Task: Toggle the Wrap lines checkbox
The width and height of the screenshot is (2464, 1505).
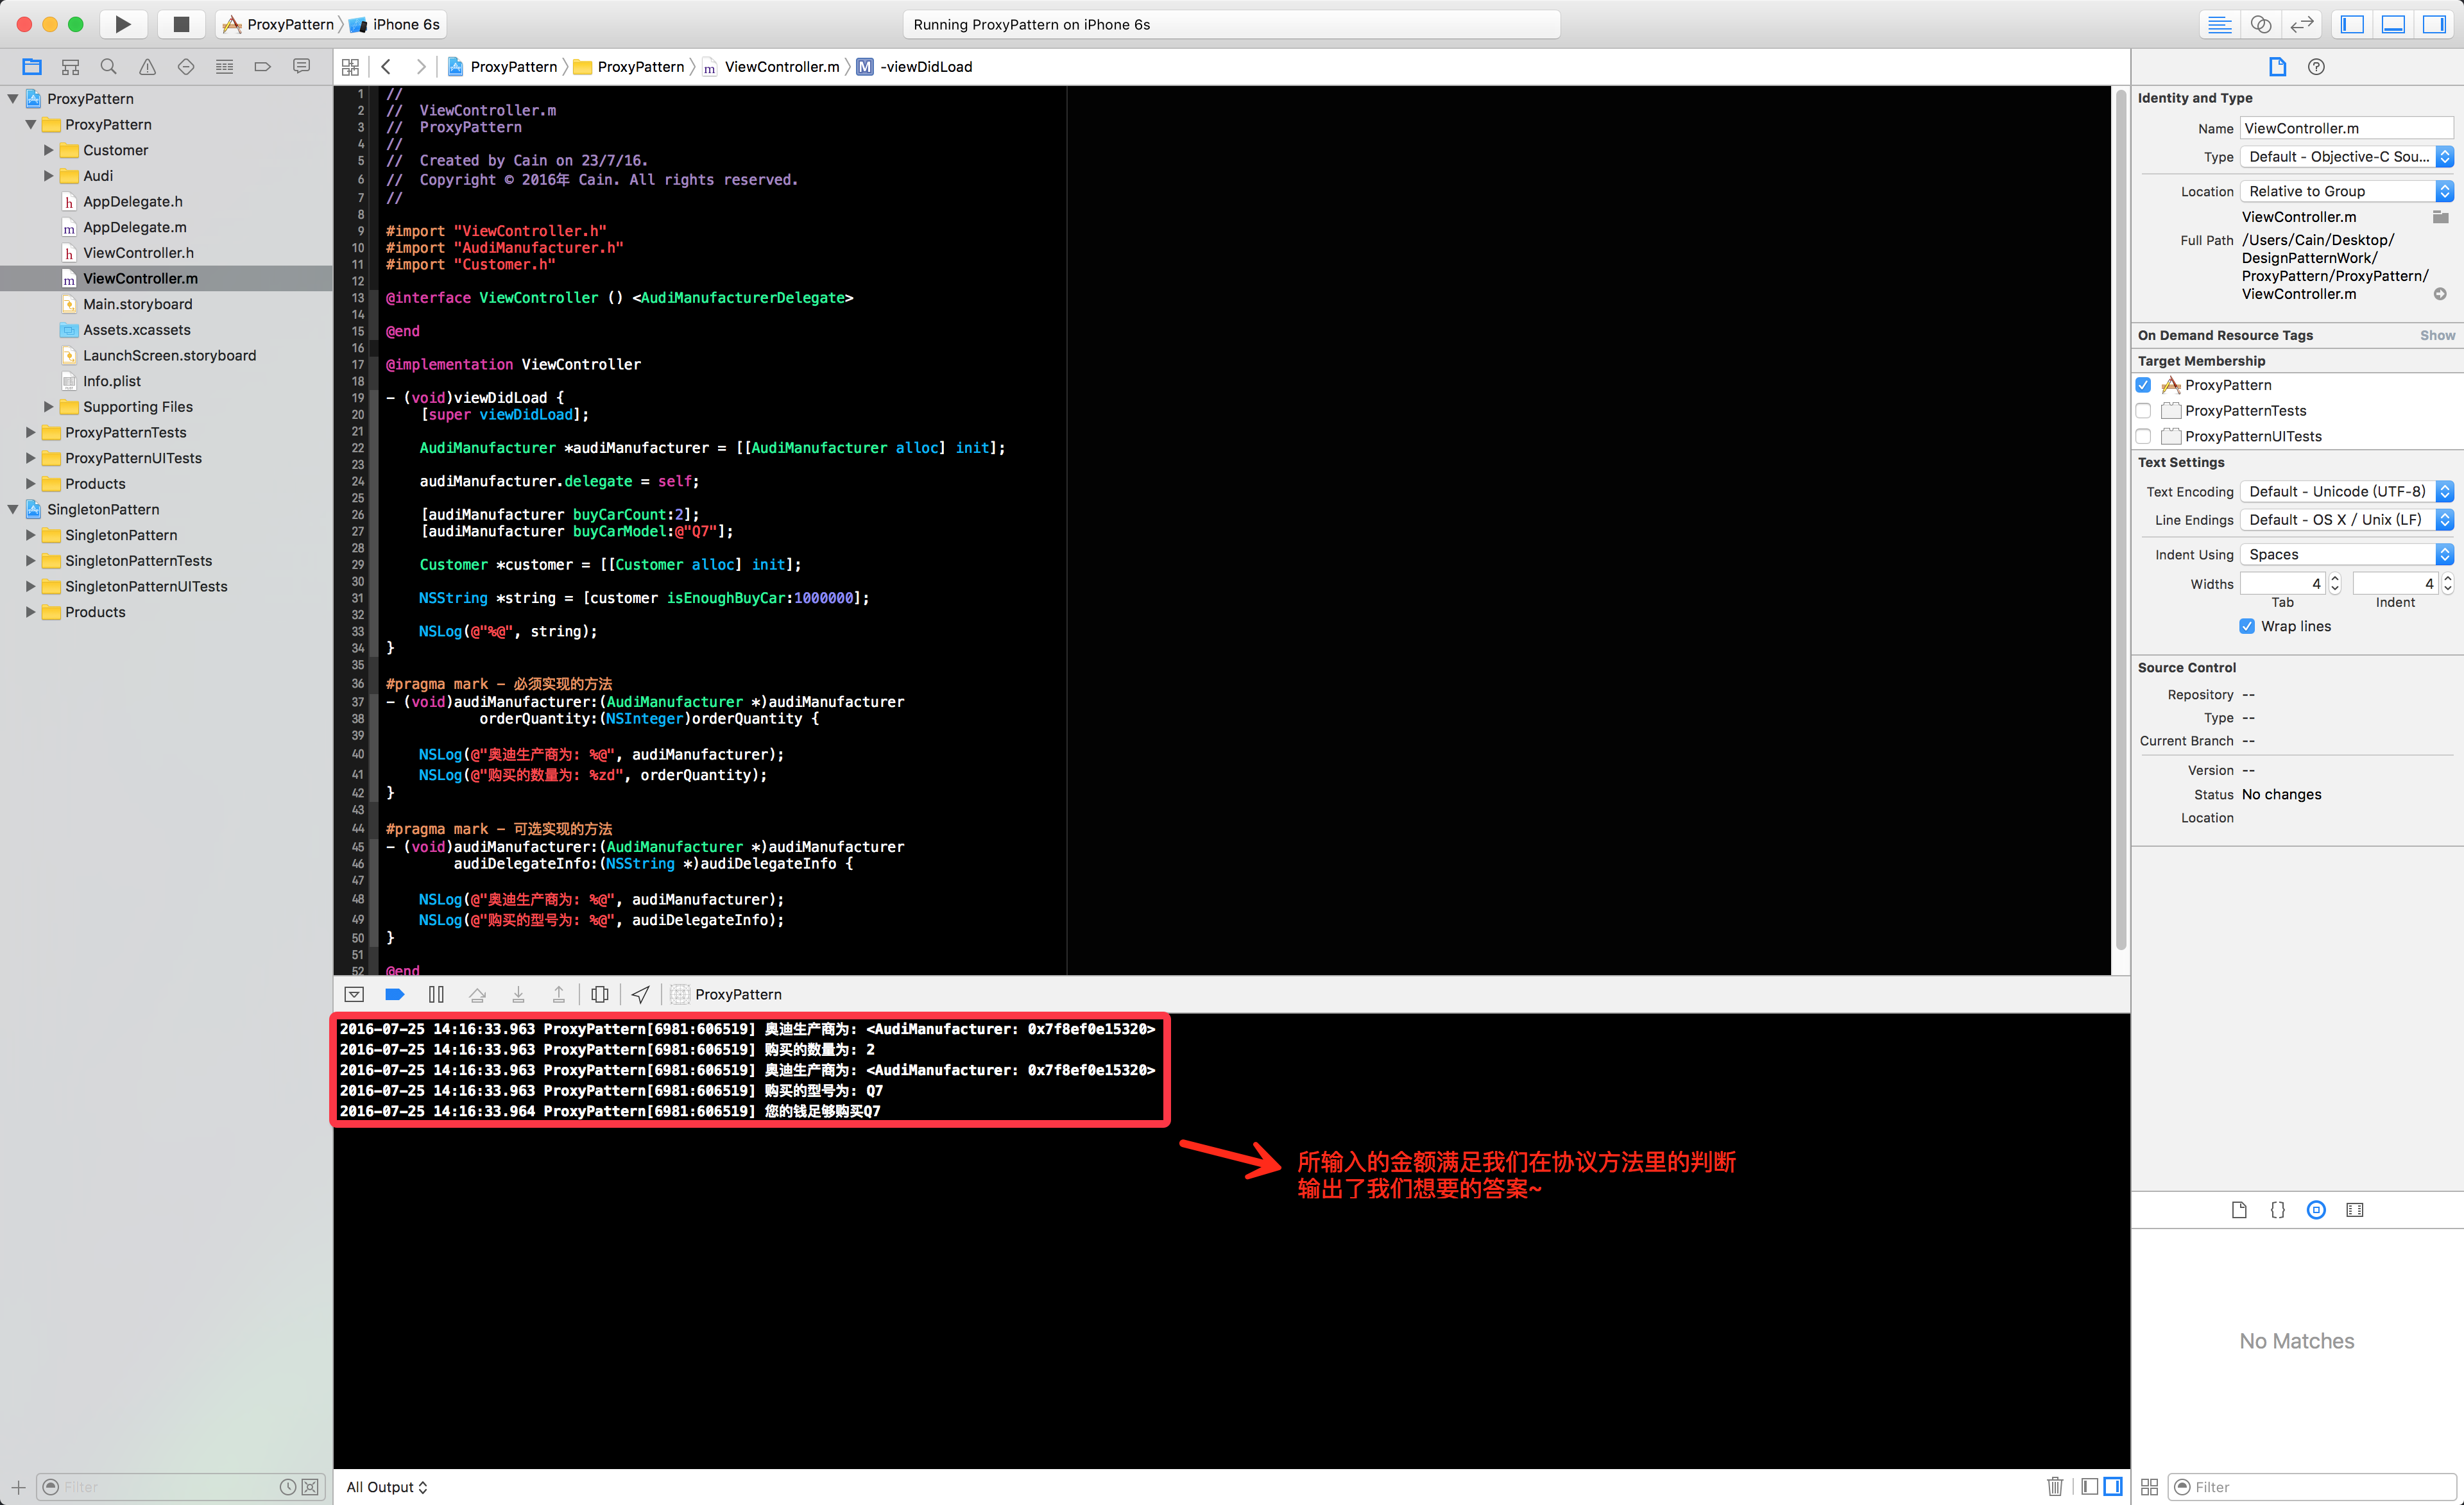Action: click(x=2247, y=626)
